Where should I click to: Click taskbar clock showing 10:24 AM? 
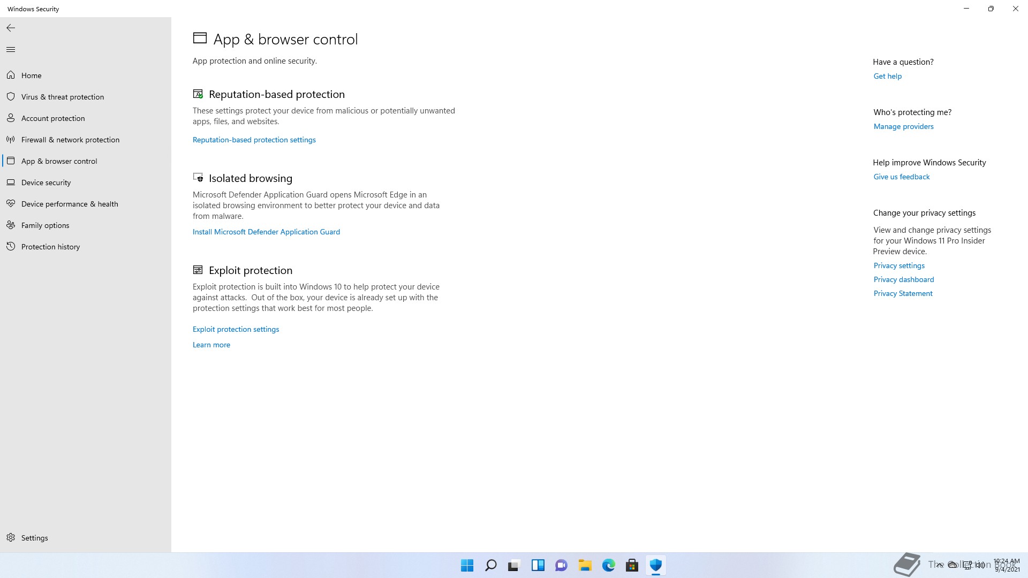(1006, 565)
